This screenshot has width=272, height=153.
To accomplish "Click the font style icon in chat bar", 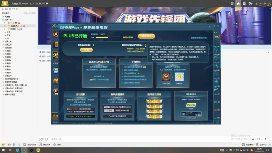I will click(47, 139).
